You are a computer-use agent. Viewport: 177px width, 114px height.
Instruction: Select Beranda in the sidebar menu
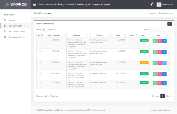(x=12, y=20)
